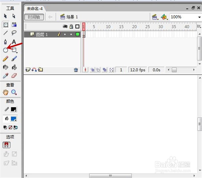
Task: Toggle Onion Skin Outlines button
Action: (x=98, y=70)
